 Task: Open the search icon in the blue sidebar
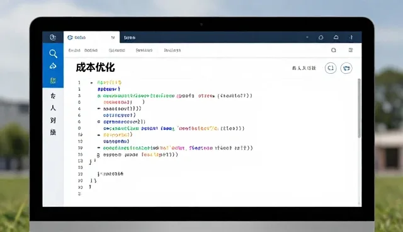click(x=53, y=54)
